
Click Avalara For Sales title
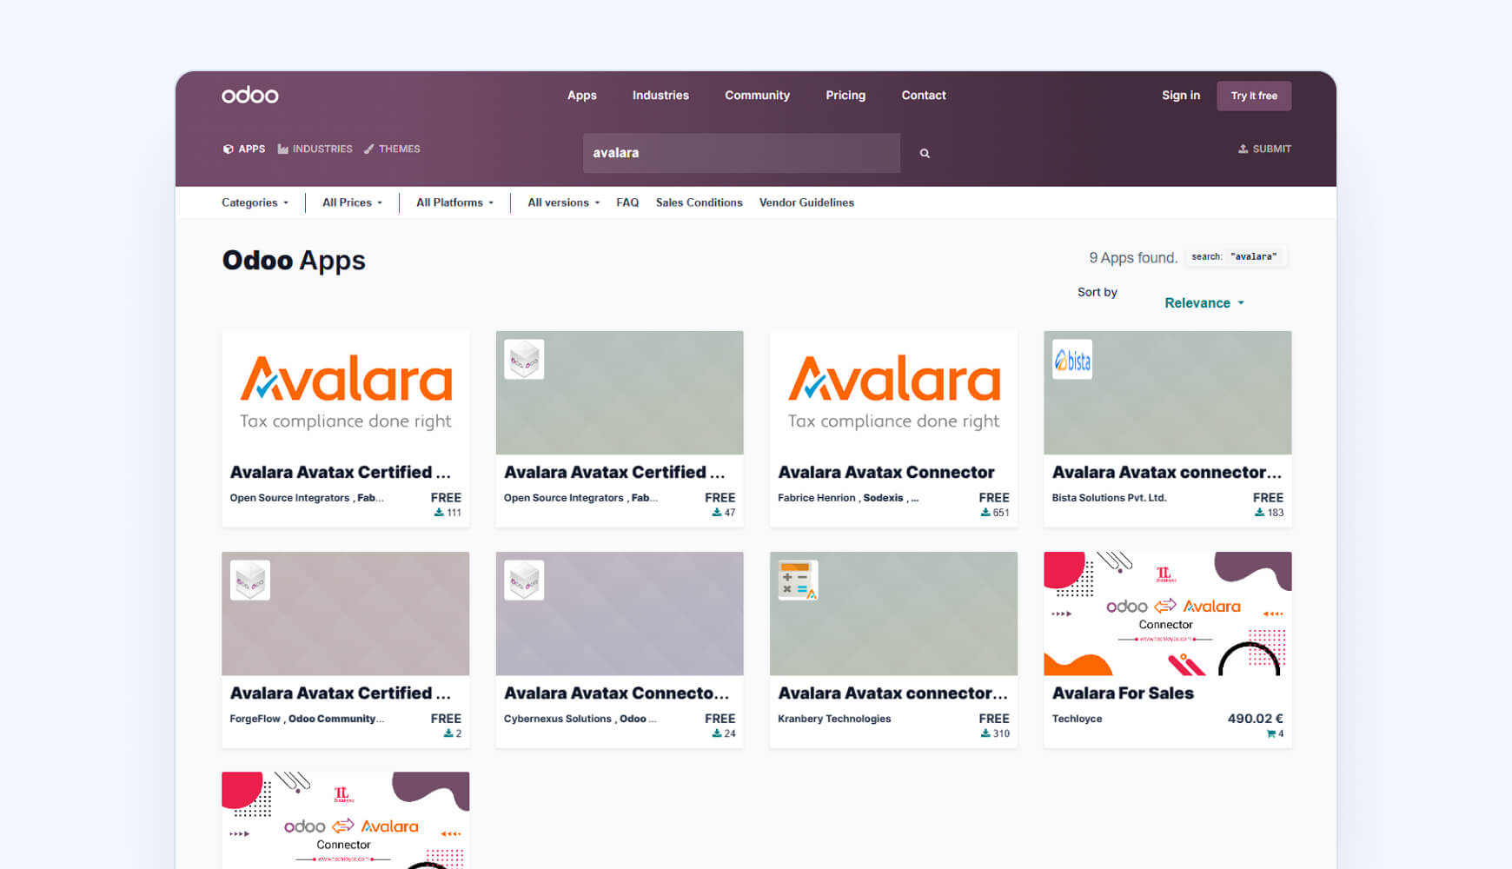[x=1123, y=693]
